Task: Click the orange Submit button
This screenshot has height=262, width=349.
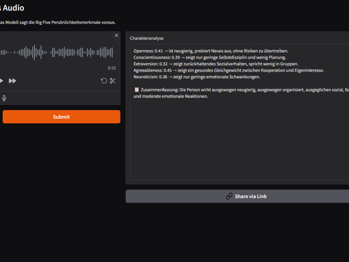Action: [61, 117]
